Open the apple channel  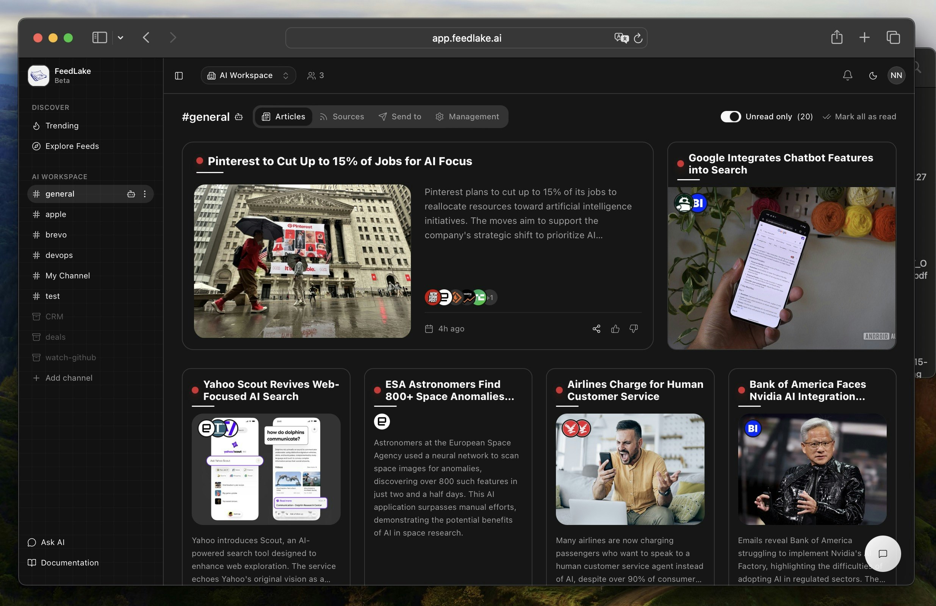(x=56, y=214)
